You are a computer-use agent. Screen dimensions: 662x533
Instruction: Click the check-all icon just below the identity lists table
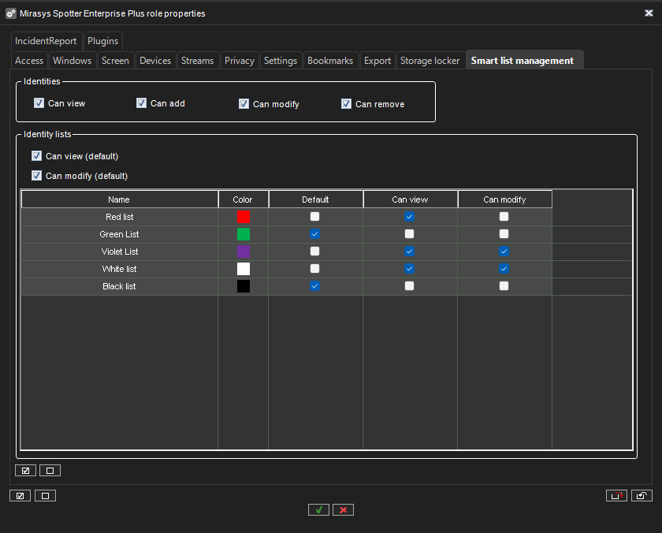[25, 471]
